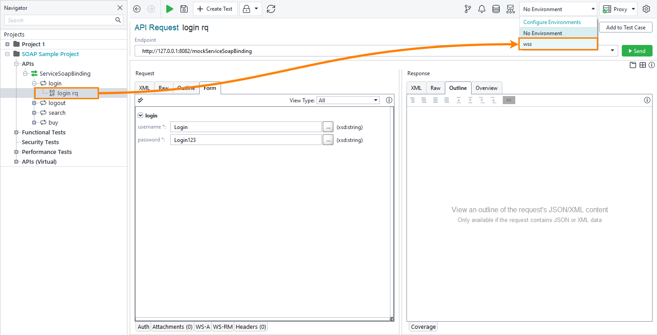The image size is (657, 335).
Task: Select the wss environment option
Action: click(x=558, y=44)
